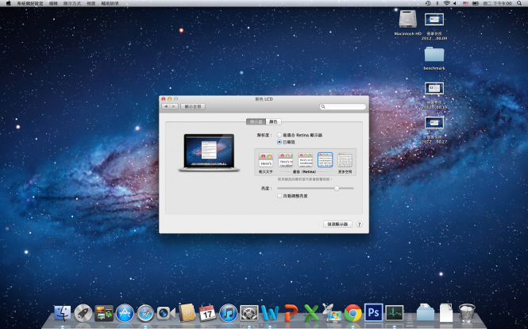This screenshot has width=528, height=329.
Task: Click the MacBook preview image in dialog
Action: (209, 152)
